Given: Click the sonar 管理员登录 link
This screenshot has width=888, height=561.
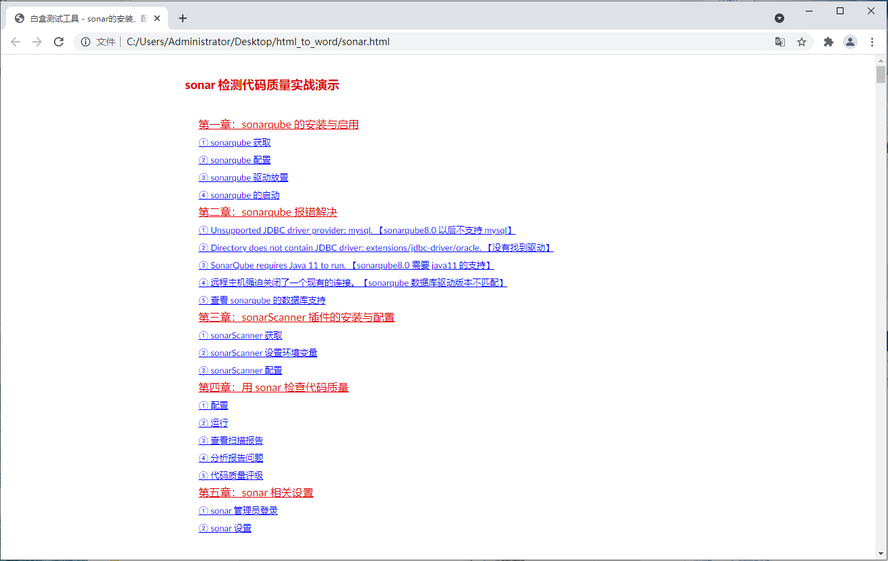Looking at the screenshot, I should click(x=238, y=510).
